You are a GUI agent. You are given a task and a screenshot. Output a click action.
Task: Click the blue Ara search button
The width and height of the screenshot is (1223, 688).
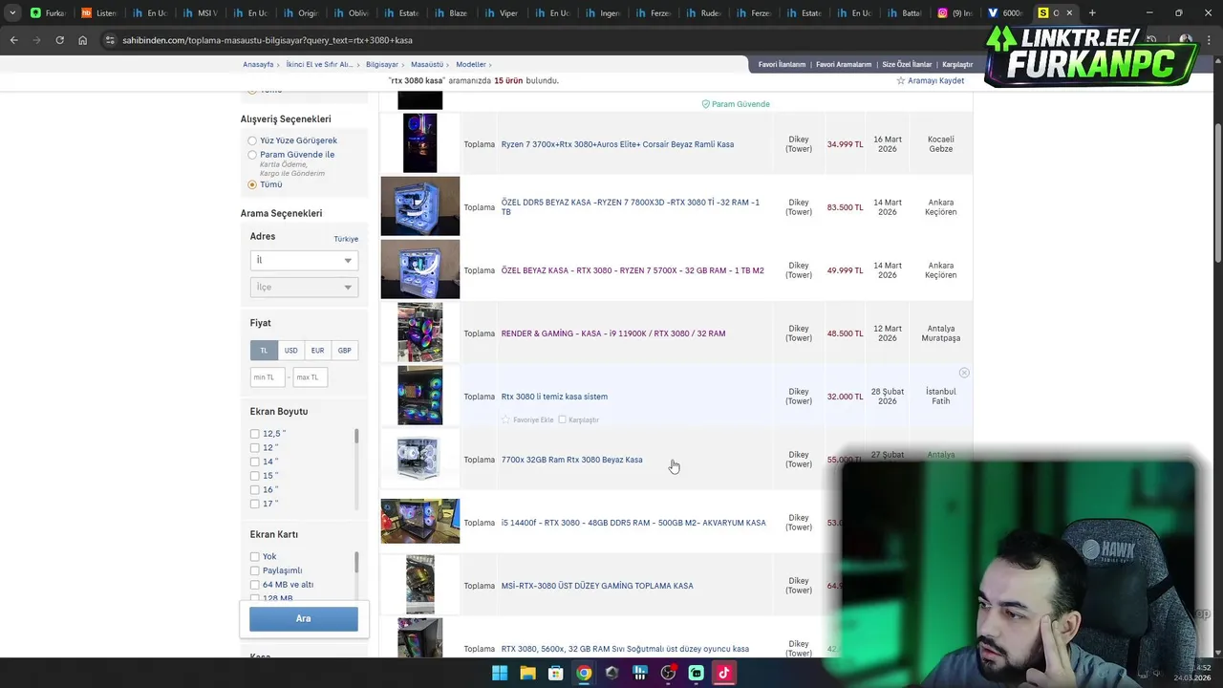pos(304,618)
